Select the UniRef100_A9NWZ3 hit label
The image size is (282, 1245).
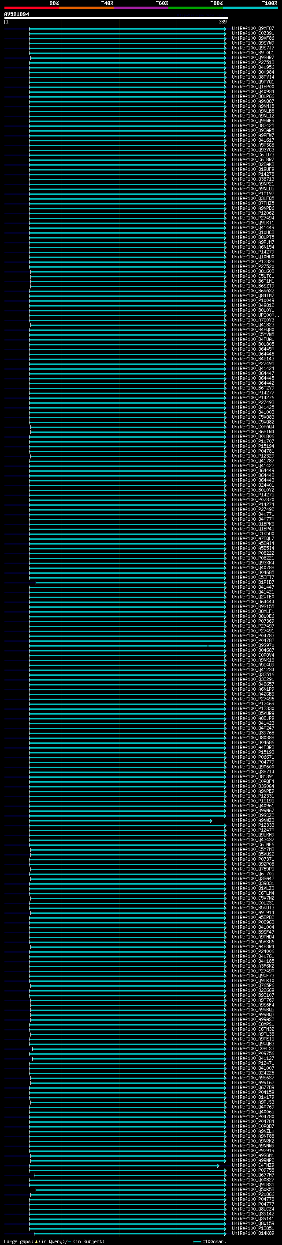point(253,821)
